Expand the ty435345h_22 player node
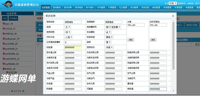 point(3,54)
